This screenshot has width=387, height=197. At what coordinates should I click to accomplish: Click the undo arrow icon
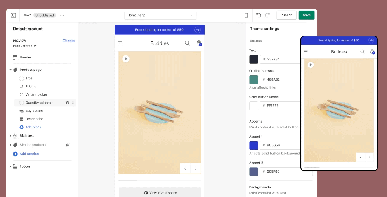[259, 15]
